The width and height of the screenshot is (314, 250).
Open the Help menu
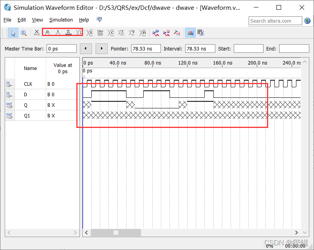coord(84,20)
